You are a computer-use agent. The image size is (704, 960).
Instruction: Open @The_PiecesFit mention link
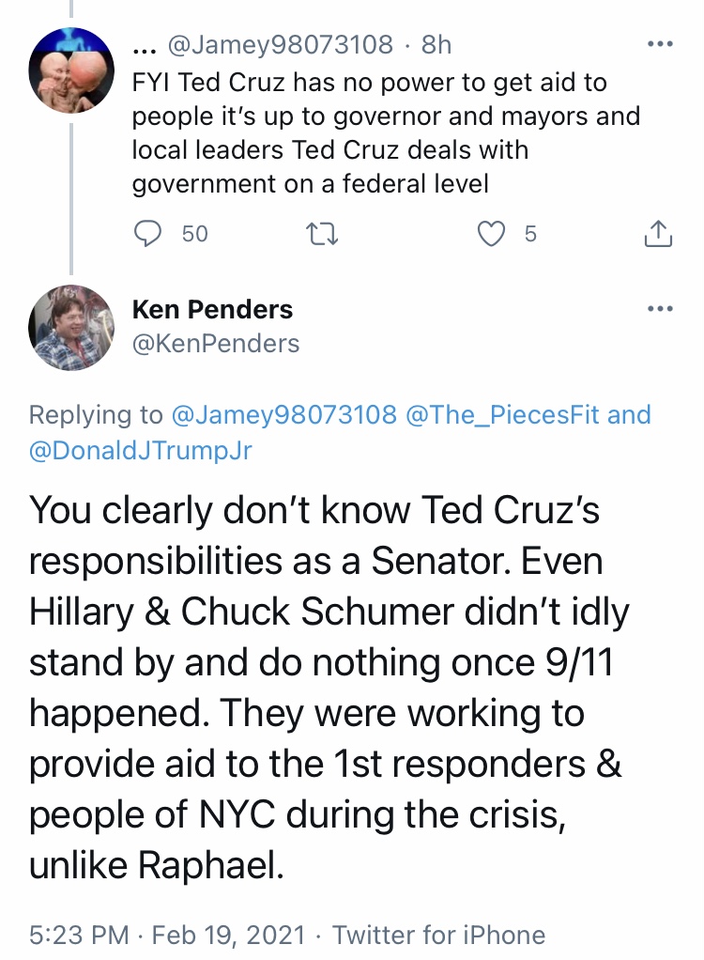[x=502, y=414]
